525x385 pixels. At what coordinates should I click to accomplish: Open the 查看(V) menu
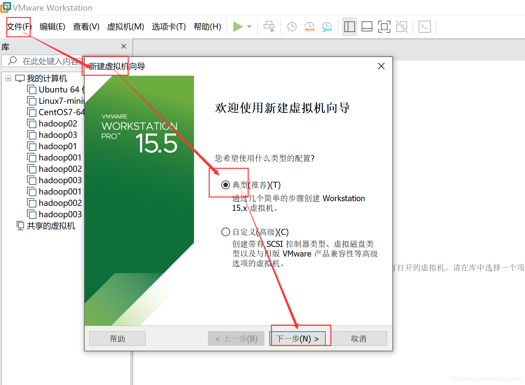click(x=86, y=27)
